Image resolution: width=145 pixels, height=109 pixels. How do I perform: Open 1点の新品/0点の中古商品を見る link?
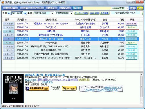click(101, 90)
